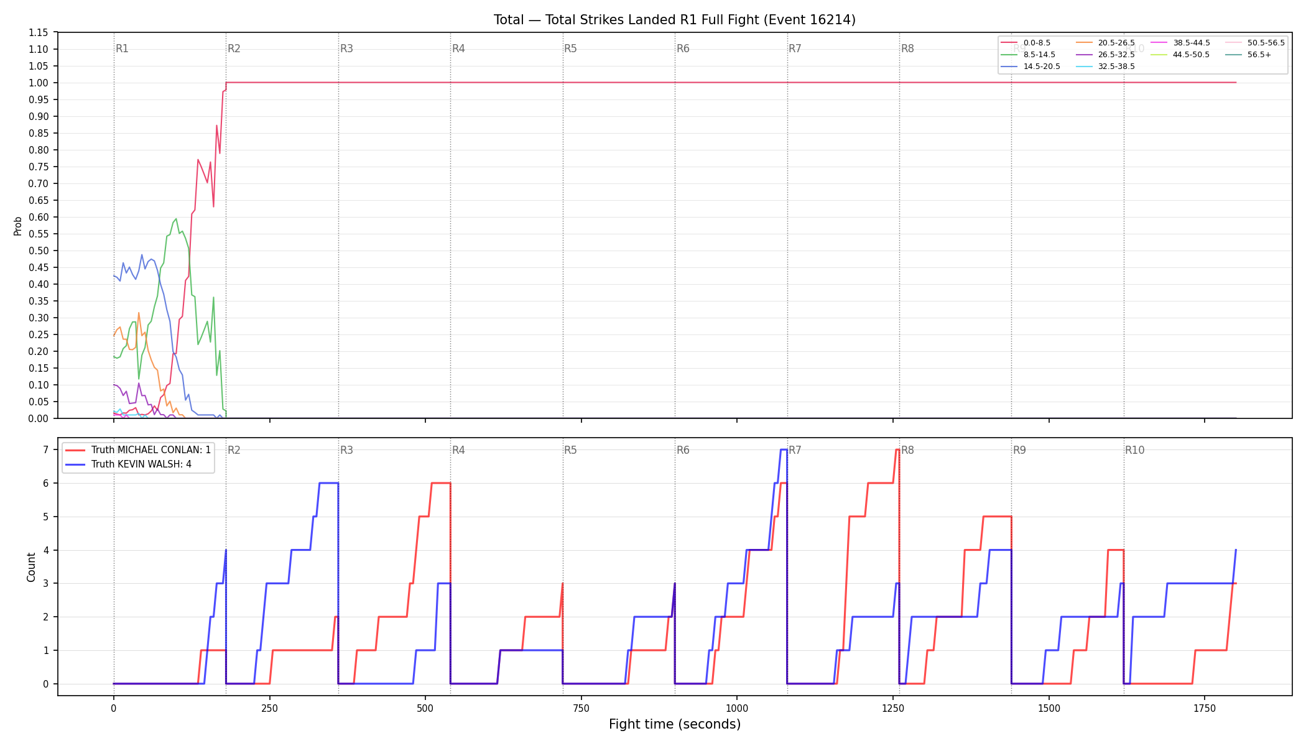Click the R10 round marker in the count chart

[x=1134, y=450]
